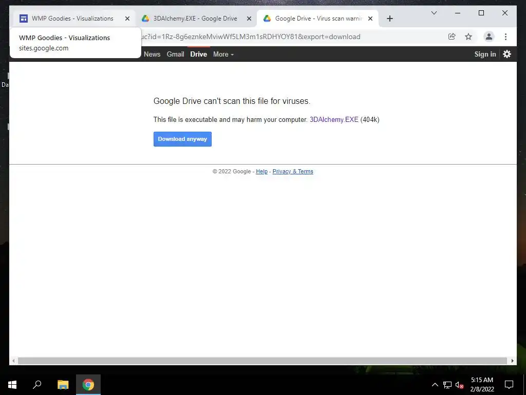Open a new browser tab
The image size is (526, 395).
(389, 19)
